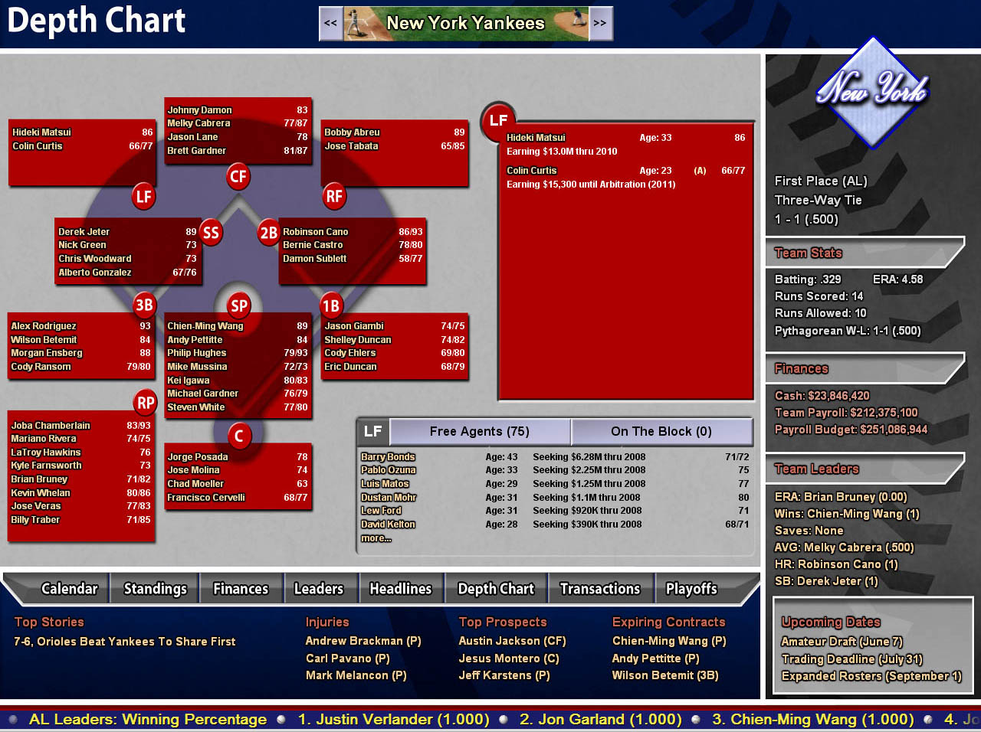Screen dimensions: 981x732
Task: Open the Playoffs tab
Action: pos(691,589)
